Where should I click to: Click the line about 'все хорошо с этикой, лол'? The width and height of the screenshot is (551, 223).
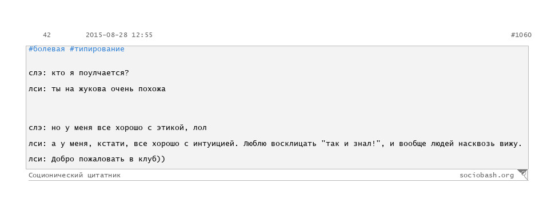pyautogui.click(x=118, y=128)
